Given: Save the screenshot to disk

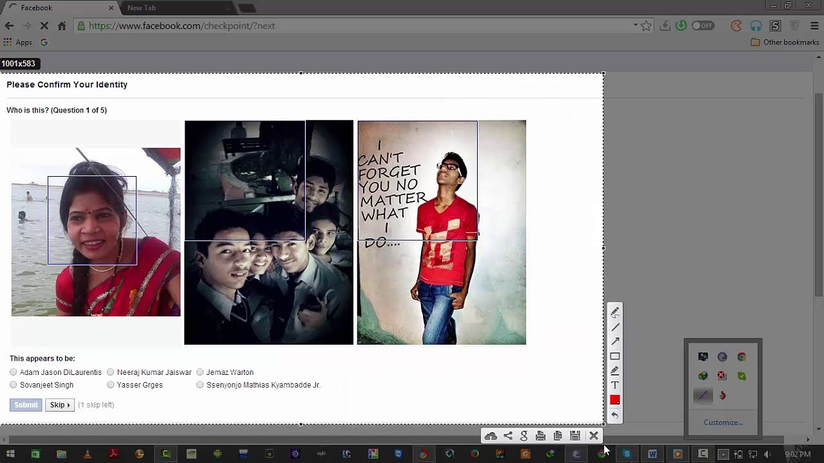Looking at the screenshot, I should point(575,436).
